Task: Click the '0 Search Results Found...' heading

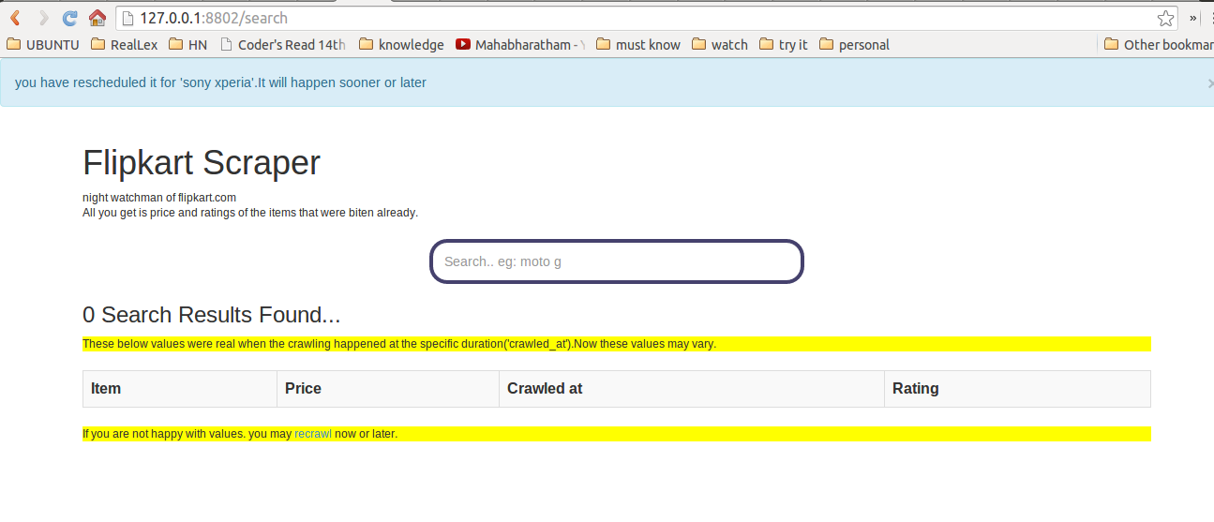Action: pyautogui.click(x=212, y=315)
